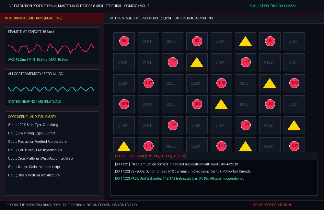Click the red U3 unit circle

pyautogui.click(x=197, y=41)
